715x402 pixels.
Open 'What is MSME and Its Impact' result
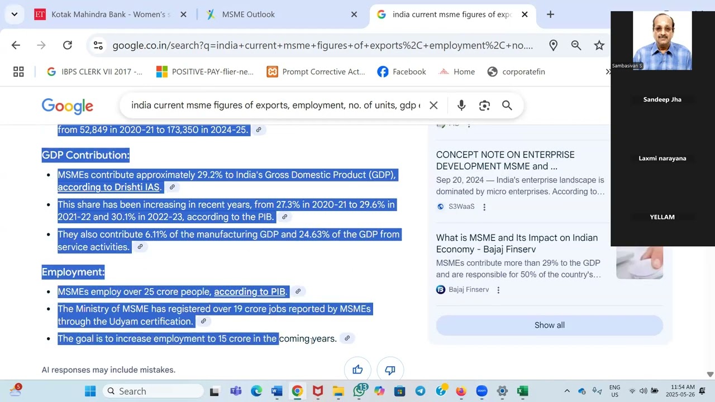click(517, 243)
